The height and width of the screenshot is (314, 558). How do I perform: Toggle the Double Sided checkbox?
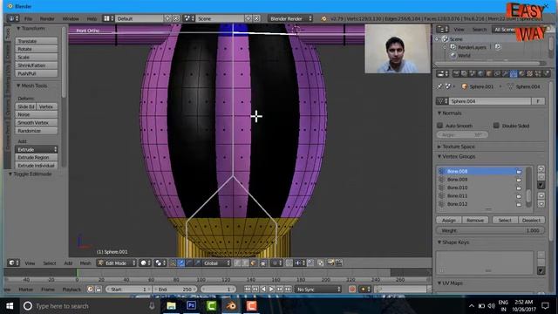coord(496,126)
